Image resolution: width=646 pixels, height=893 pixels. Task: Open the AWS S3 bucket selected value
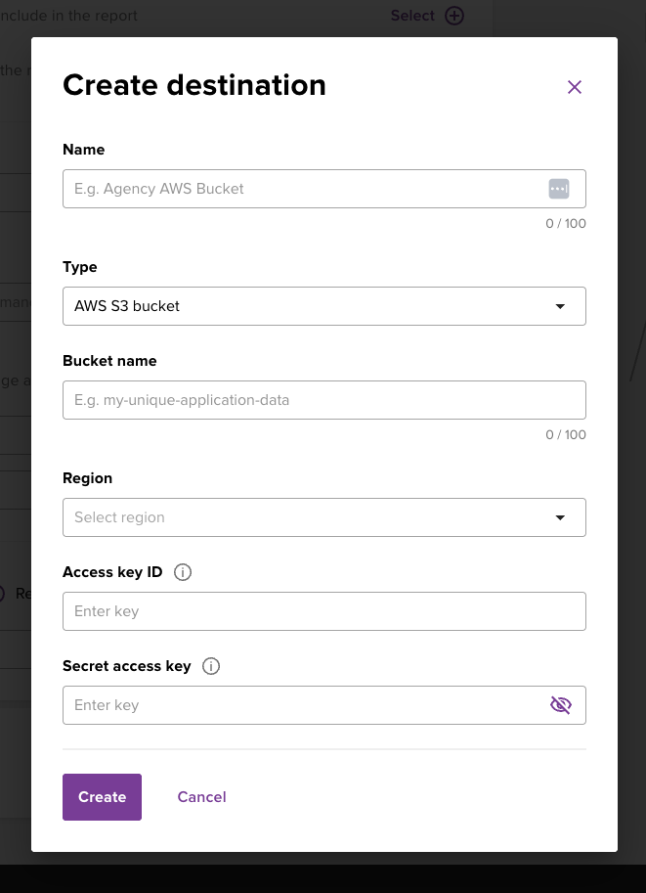coord(127,306)
